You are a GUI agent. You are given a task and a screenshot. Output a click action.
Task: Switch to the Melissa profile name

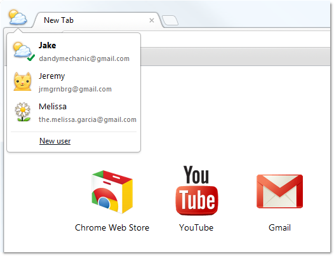point(53,106)
